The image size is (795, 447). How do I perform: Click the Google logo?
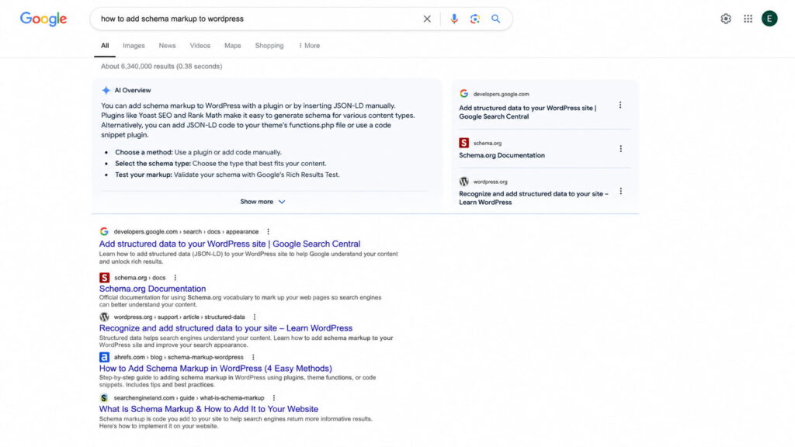[x=43, y=19]
